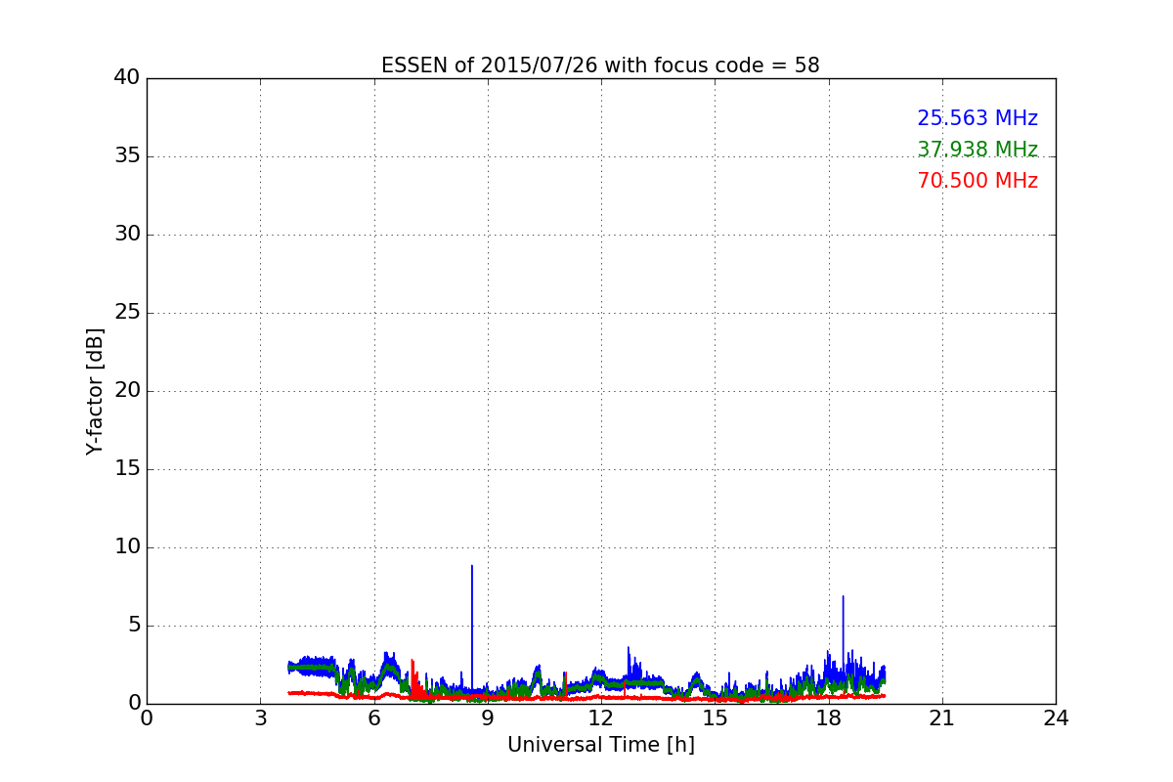Click the x-axis tick label '15'
Screen dimensions: 1173x782
[x=715, y=718]
